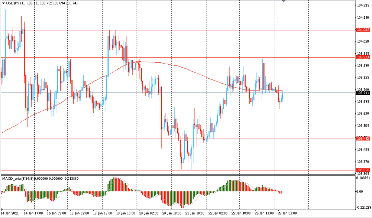
Task: Click the '15 Jan 09:00' time axis label
Action: point(57,213)
